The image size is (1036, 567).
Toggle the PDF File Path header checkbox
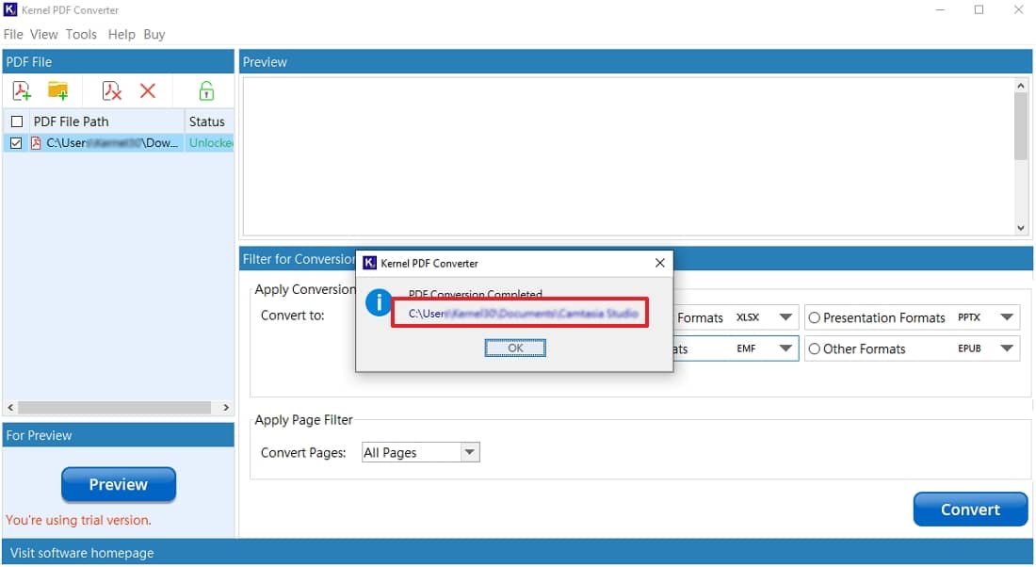click(17, 121)
